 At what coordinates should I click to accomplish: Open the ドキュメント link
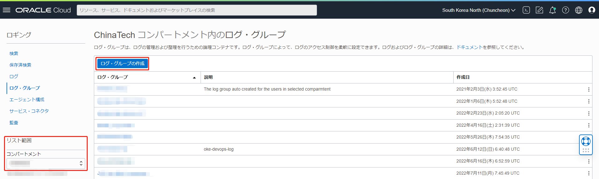(470, 47)
